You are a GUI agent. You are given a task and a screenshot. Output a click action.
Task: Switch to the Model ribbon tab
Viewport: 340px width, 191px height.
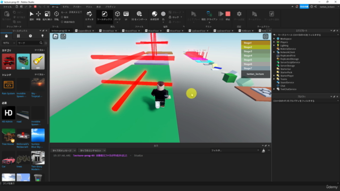(65, 7)
